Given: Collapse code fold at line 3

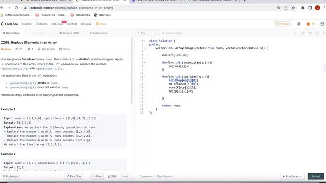Looking at the screenshot, I should coord(145,48).
